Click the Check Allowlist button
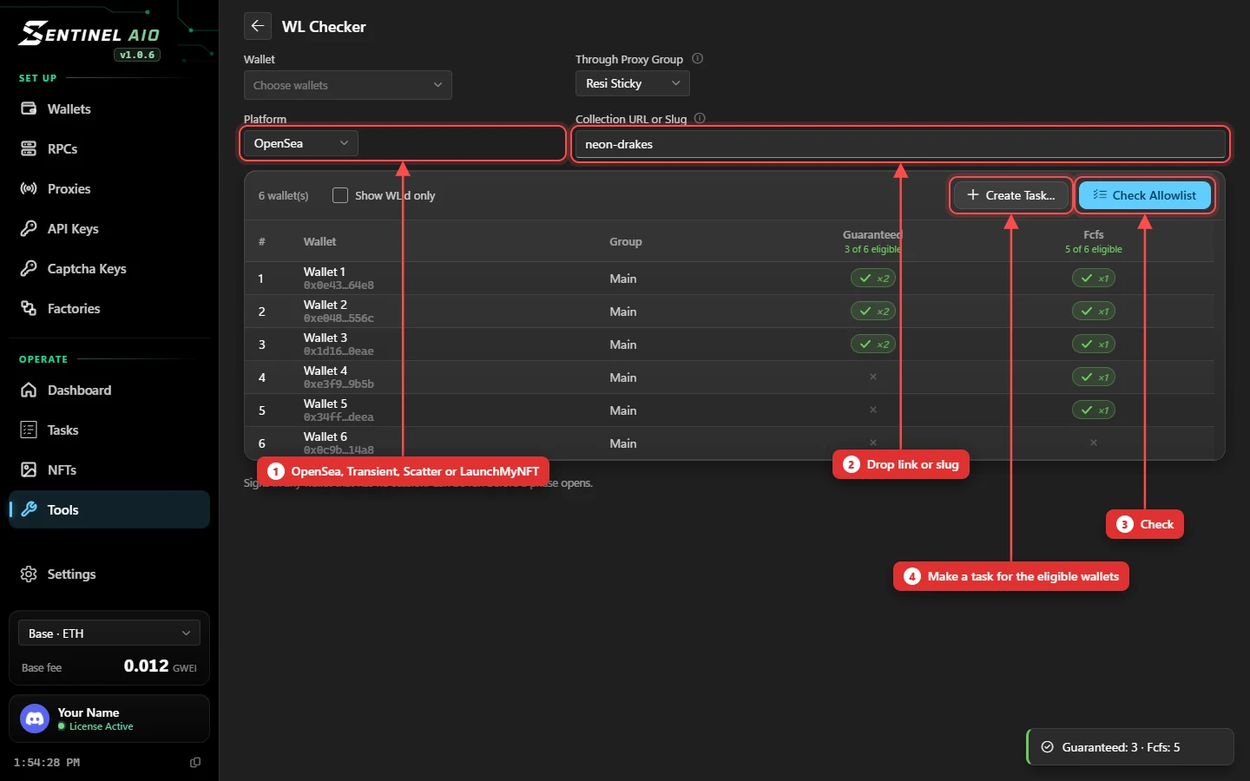This screenshot has width=1250, height=781. point(1145,195)
